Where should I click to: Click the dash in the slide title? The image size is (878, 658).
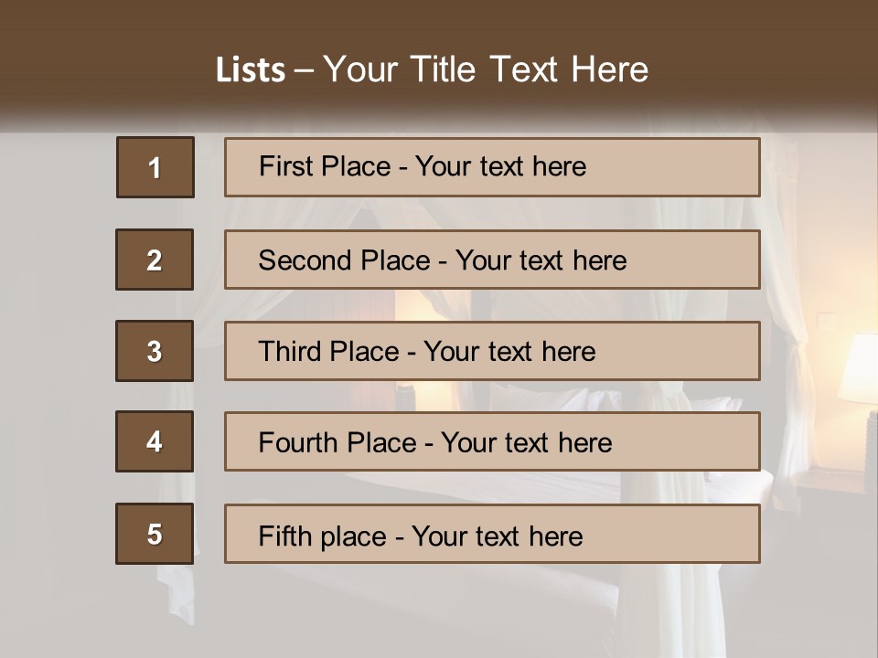[304, 70]
